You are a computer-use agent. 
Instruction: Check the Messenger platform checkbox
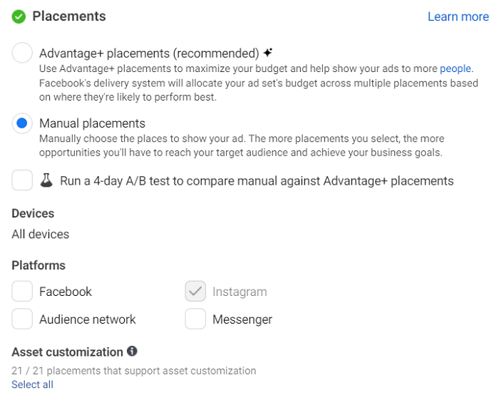pyautogui.click(x=195, y=319)
